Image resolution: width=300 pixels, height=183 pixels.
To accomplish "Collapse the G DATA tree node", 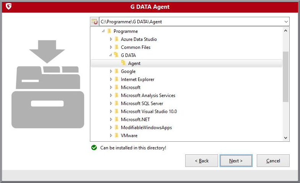I will click(x=111, y=55).
